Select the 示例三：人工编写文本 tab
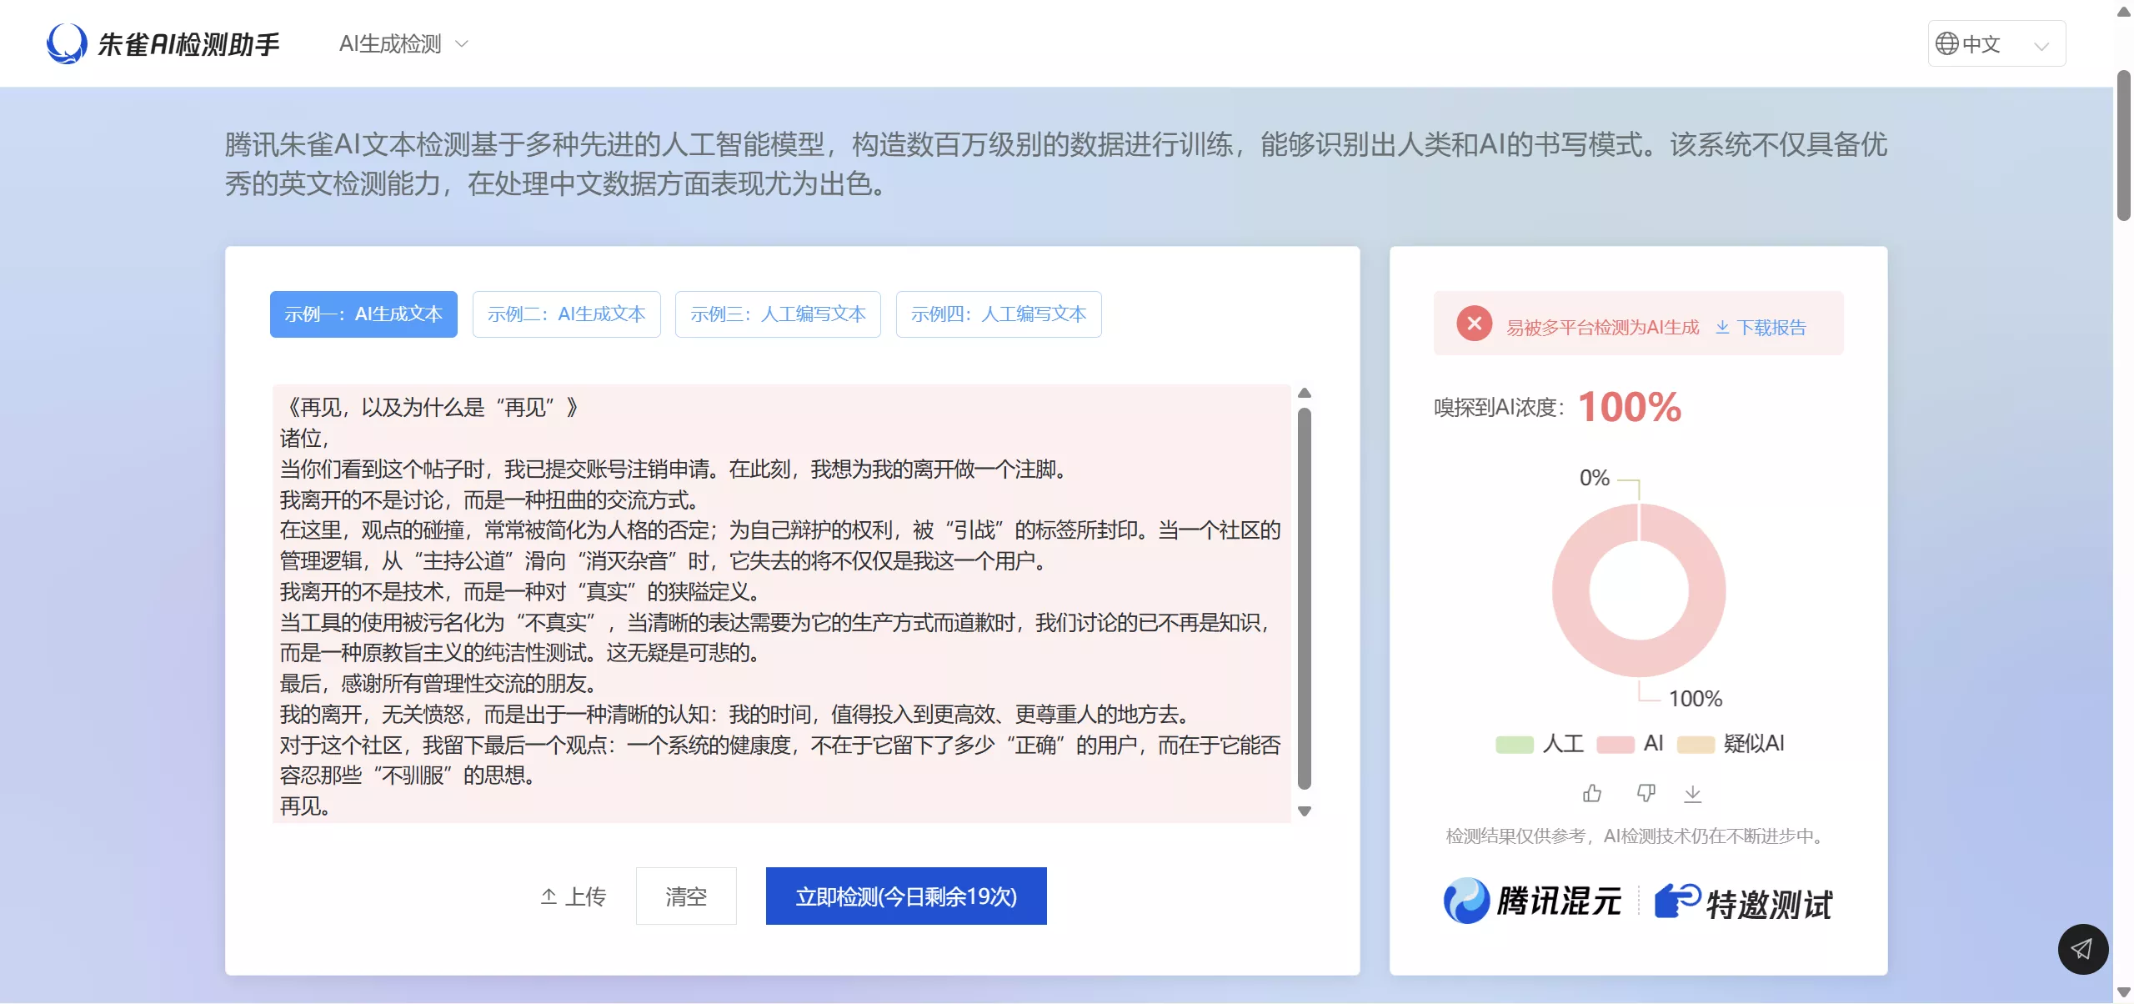2134x1004 pixels. 778,314
